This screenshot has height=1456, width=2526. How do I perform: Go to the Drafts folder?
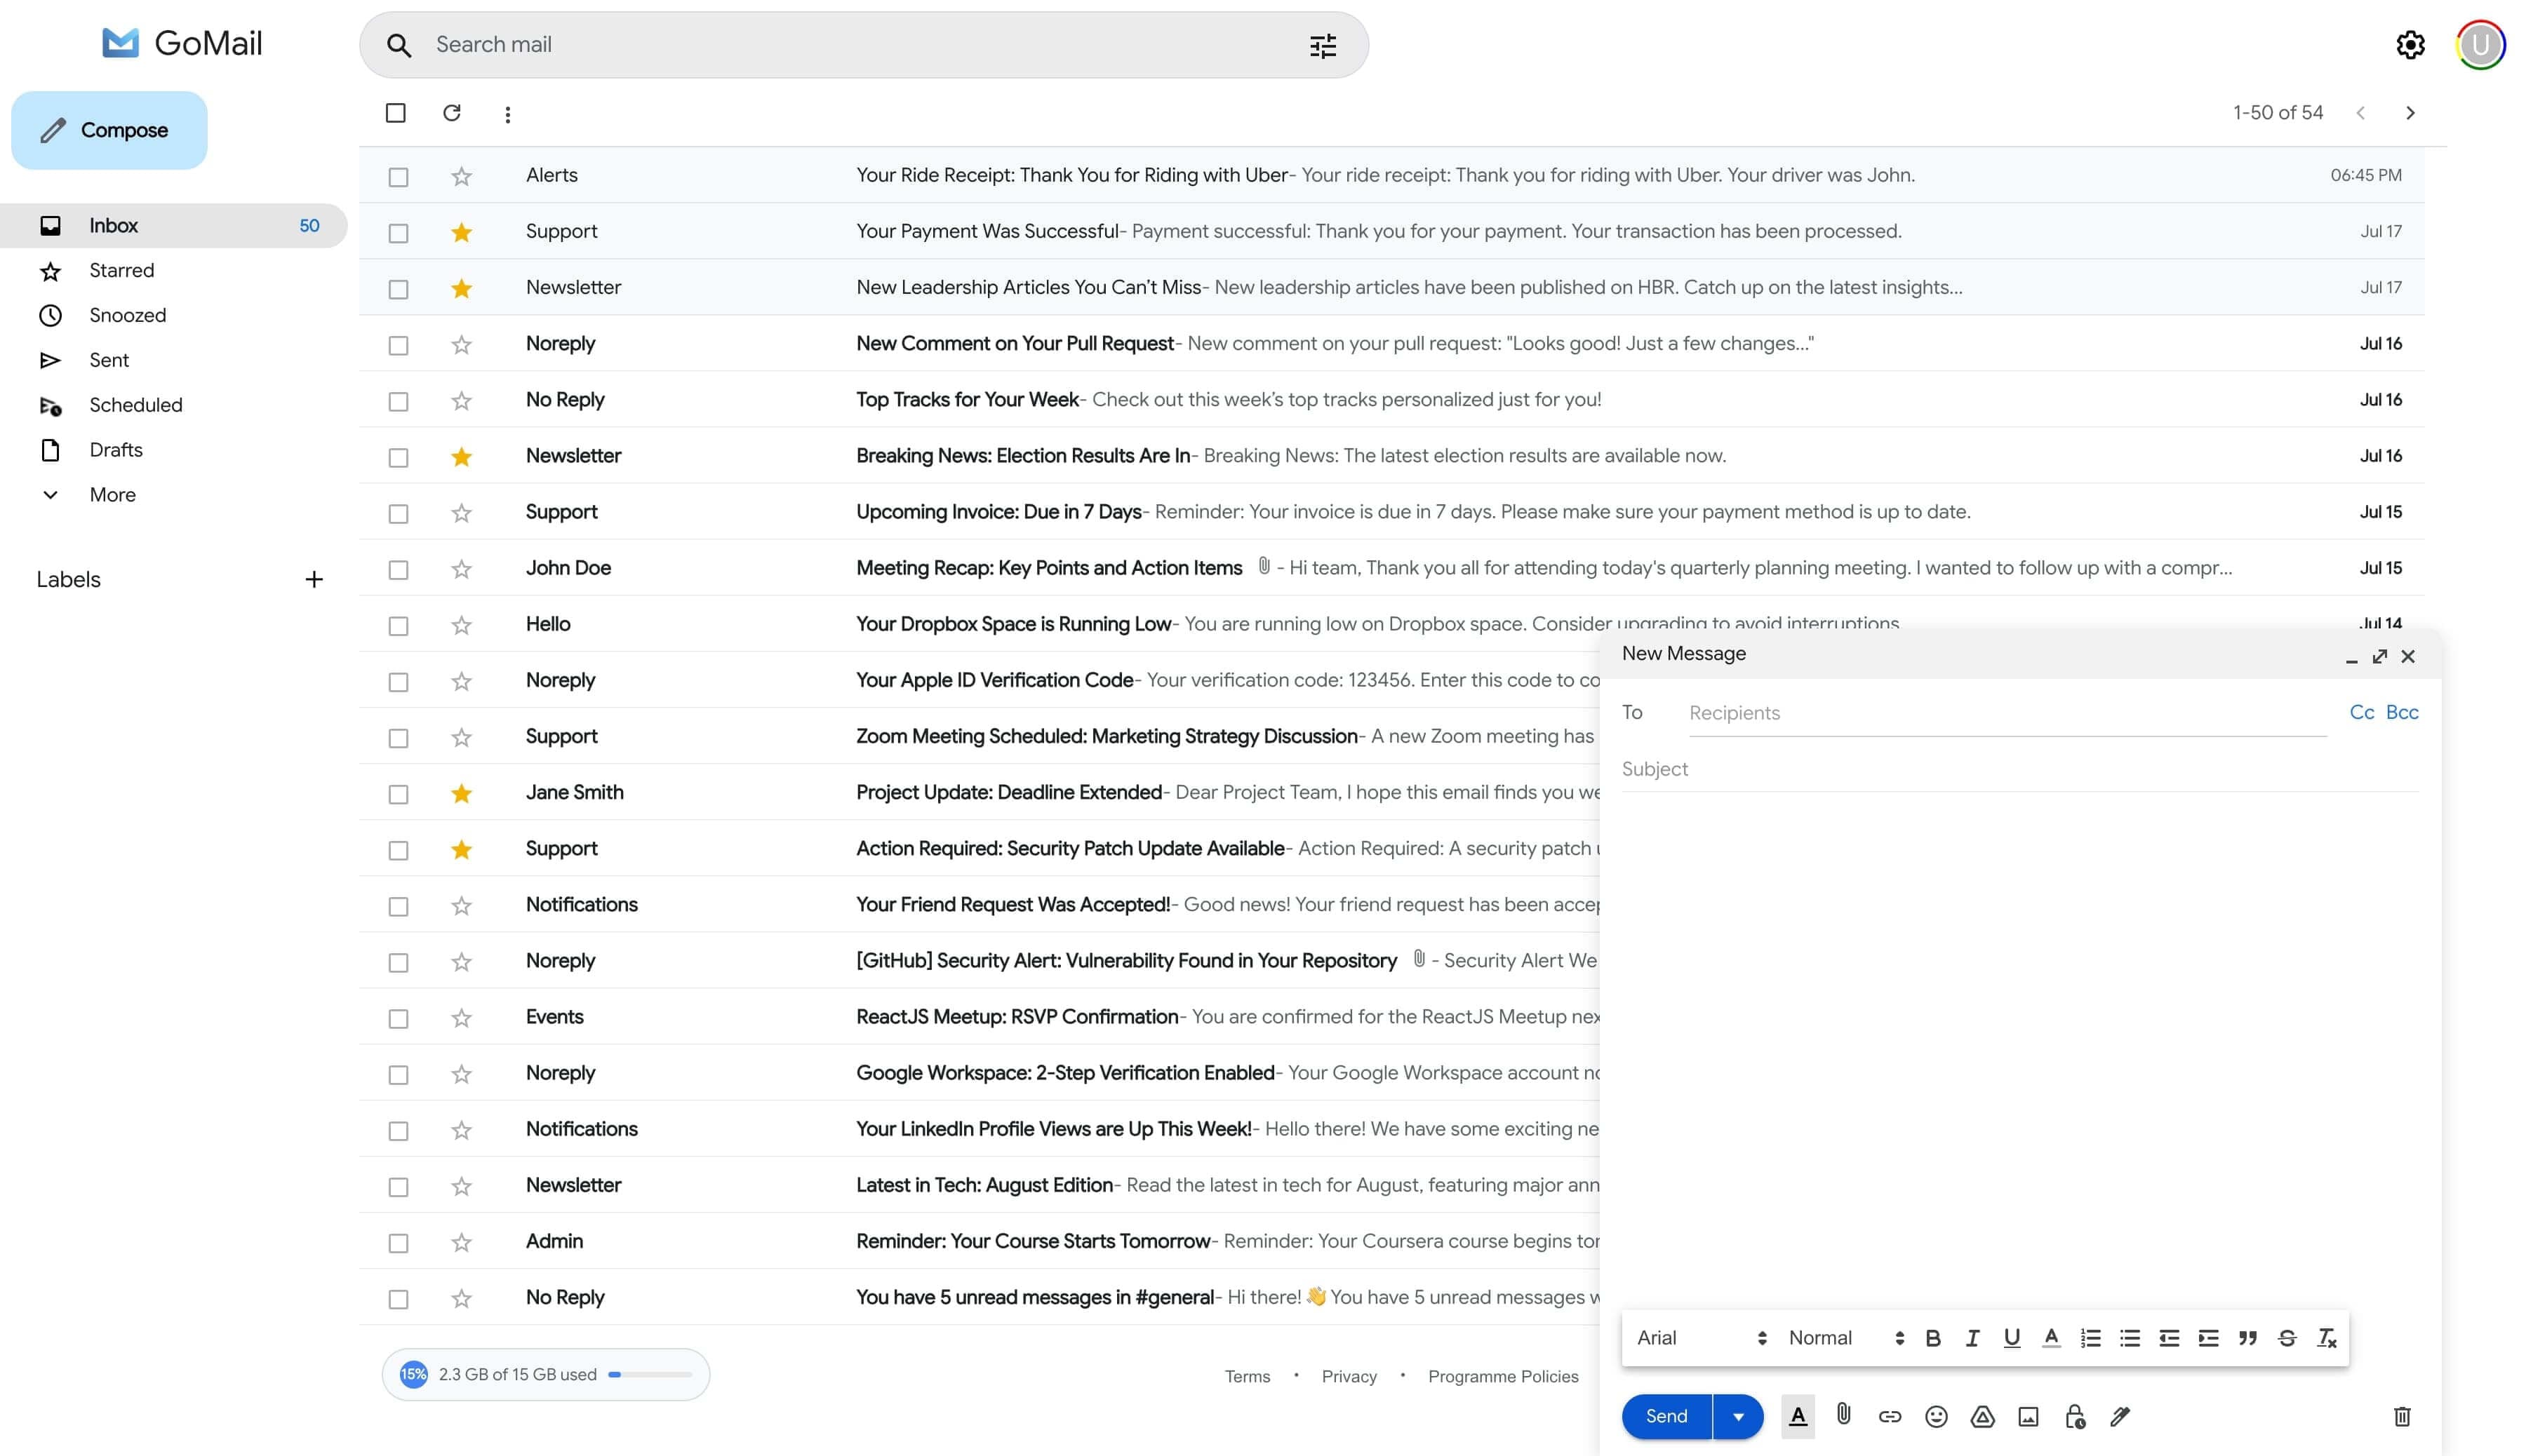tap(115, 450)
